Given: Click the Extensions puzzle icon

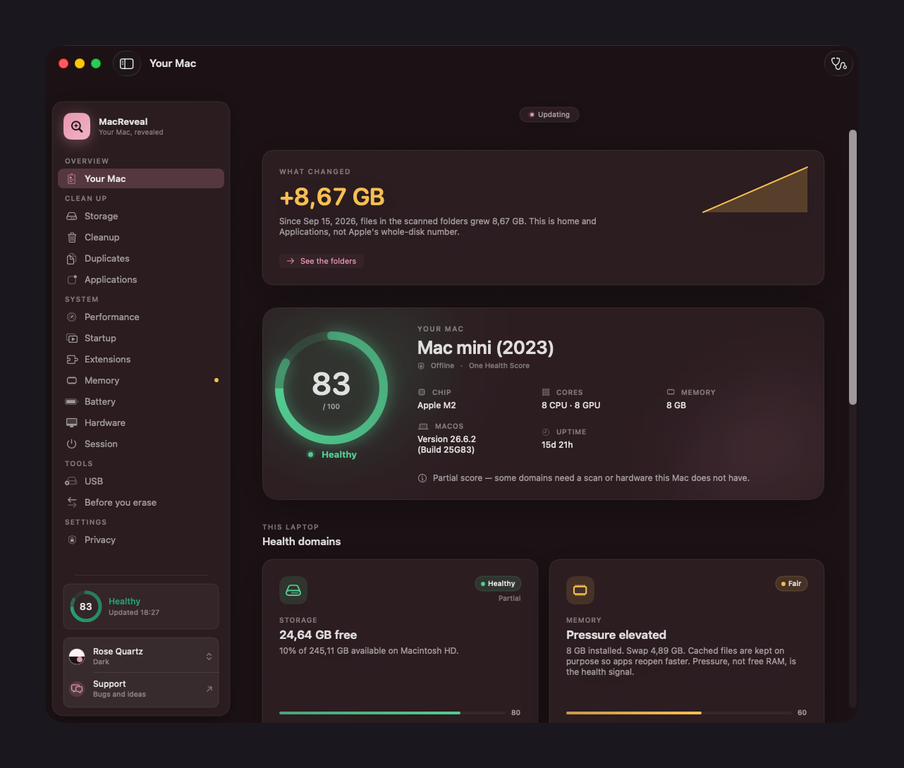Looking at the screenshot, I should (x=72, y=360).
